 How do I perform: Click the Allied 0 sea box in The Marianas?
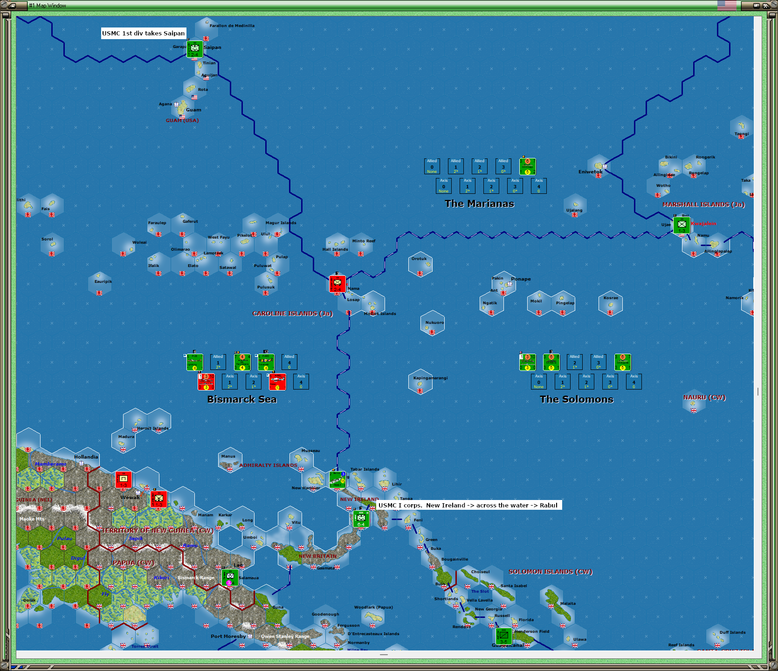tap(432, 166)
